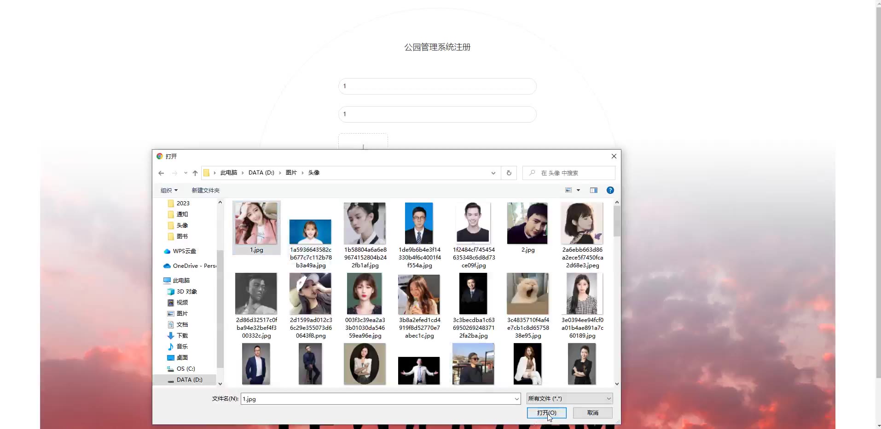Viewport: 881px width, 429px height.
Task: Open recent locations dropdown arrow
Action: [185, 173]
